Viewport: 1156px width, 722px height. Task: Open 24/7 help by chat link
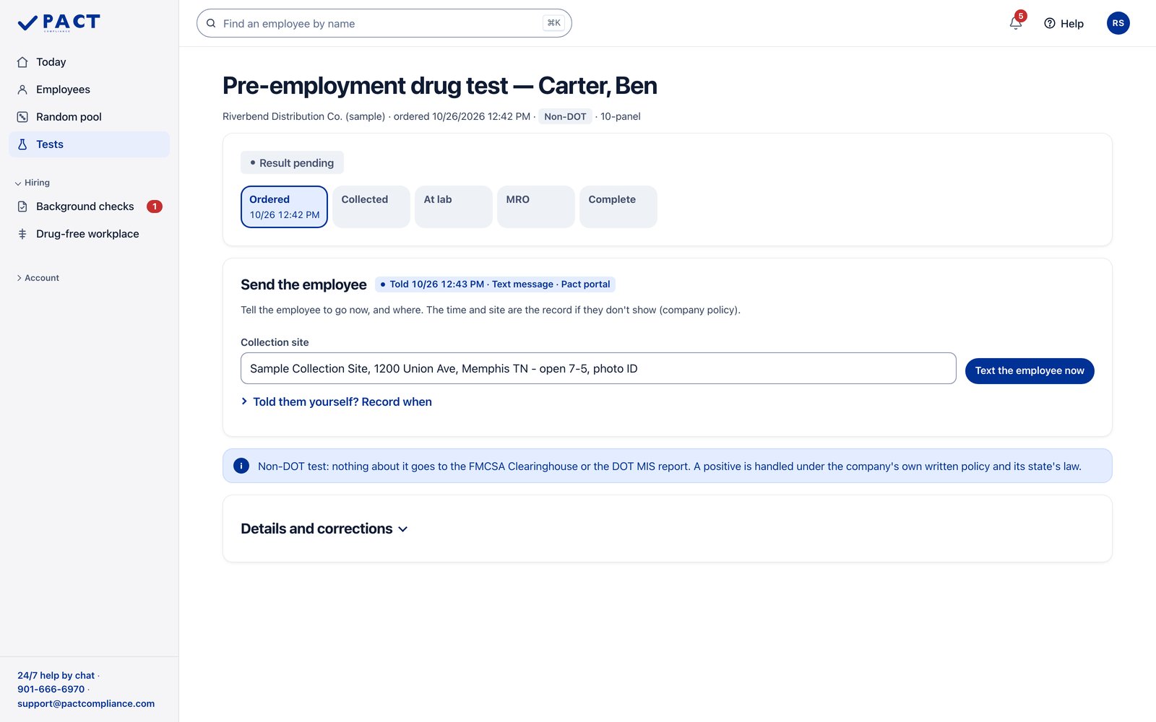56,676
